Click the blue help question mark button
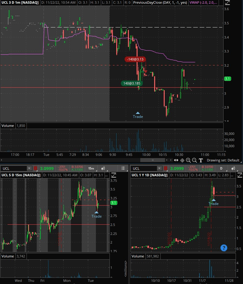 [x=224, y=248]
